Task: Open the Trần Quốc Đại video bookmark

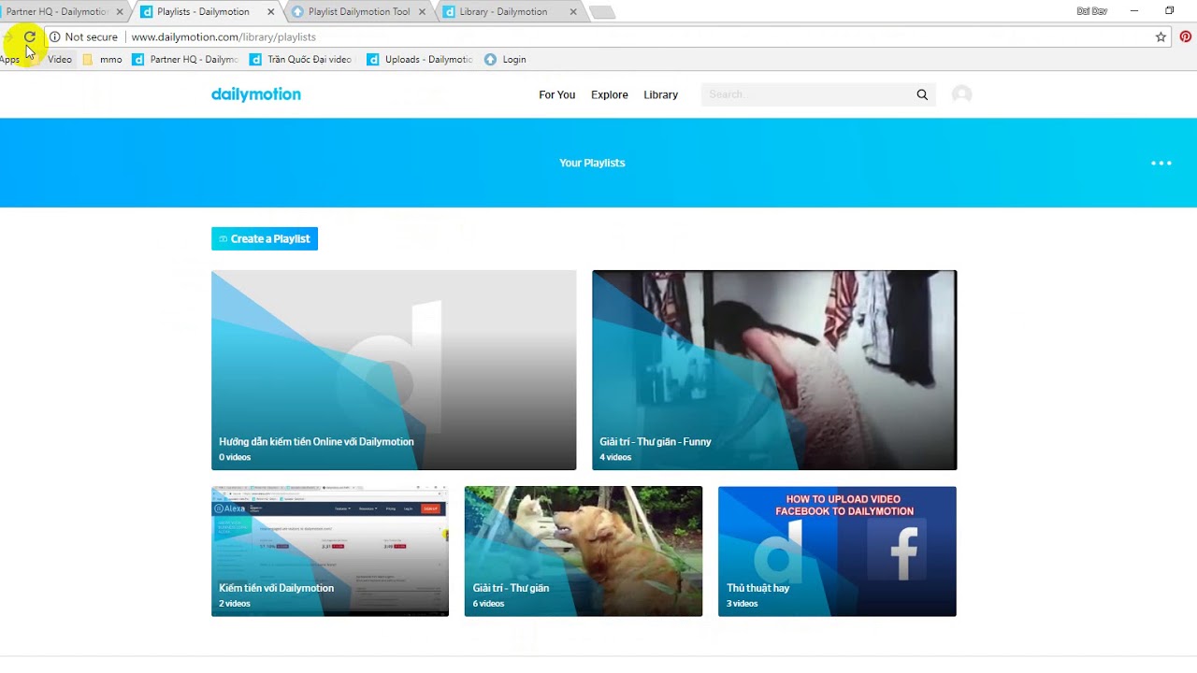Action: coord(301,59)
